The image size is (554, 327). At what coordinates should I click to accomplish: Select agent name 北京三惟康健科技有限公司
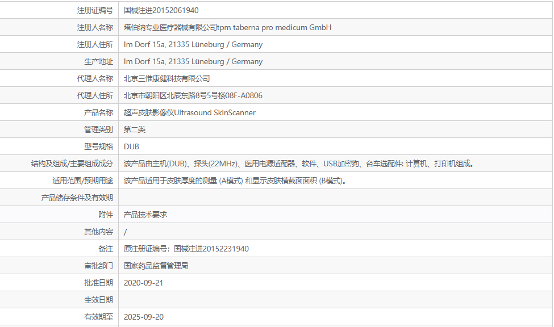click(166, 78)
